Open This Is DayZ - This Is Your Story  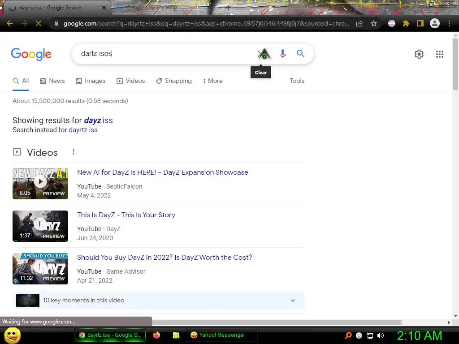(x=126, y=215)
